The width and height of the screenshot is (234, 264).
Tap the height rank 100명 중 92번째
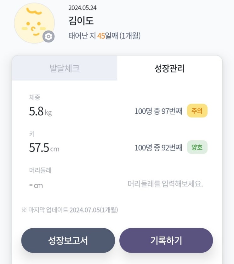click(158, 147)
